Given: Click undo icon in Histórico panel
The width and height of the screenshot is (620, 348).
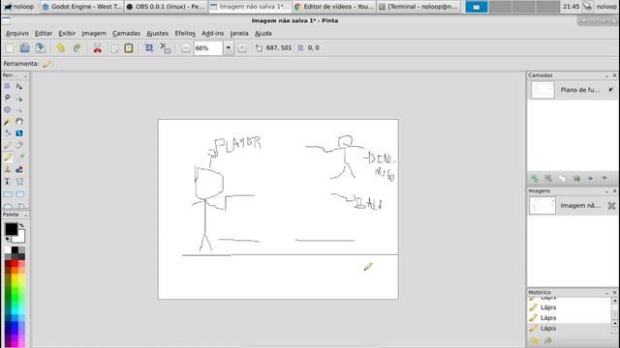Looking at the screenshot, I should click(x=534, y=340).
